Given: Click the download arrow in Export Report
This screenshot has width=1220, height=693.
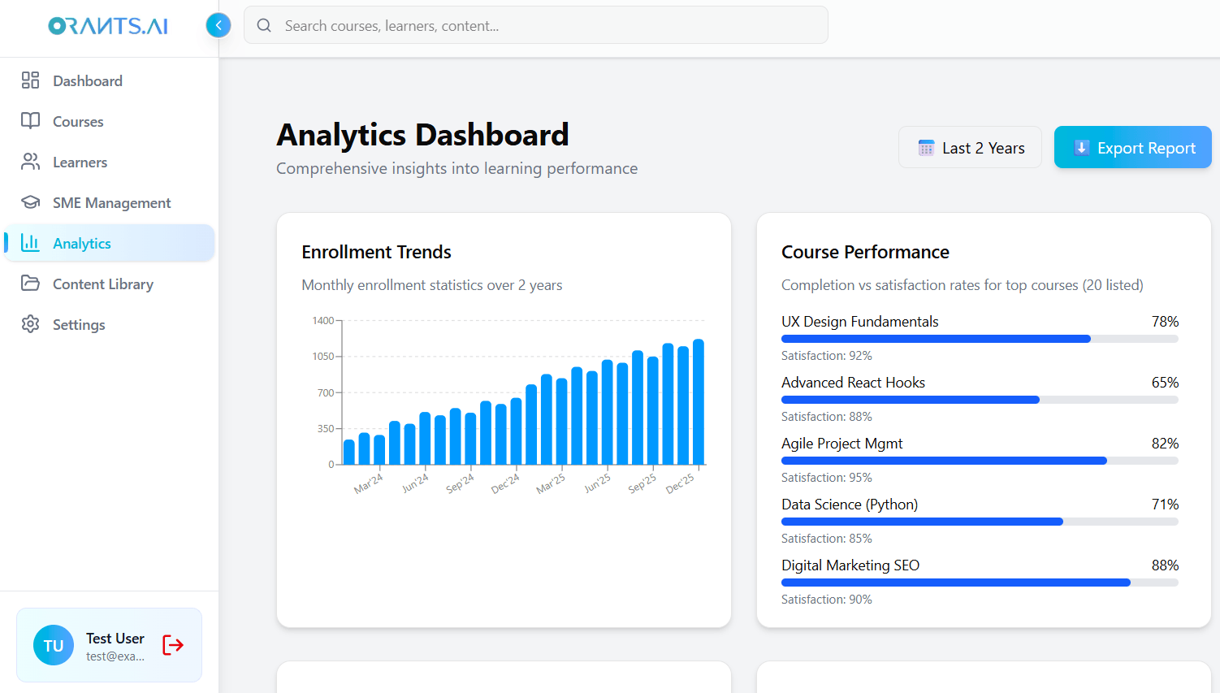Looking at the screenshot, I should [1081, 147].
